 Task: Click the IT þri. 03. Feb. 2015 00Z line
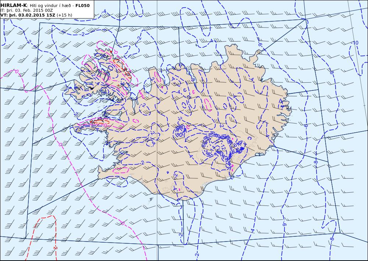[x=26, y=11]
